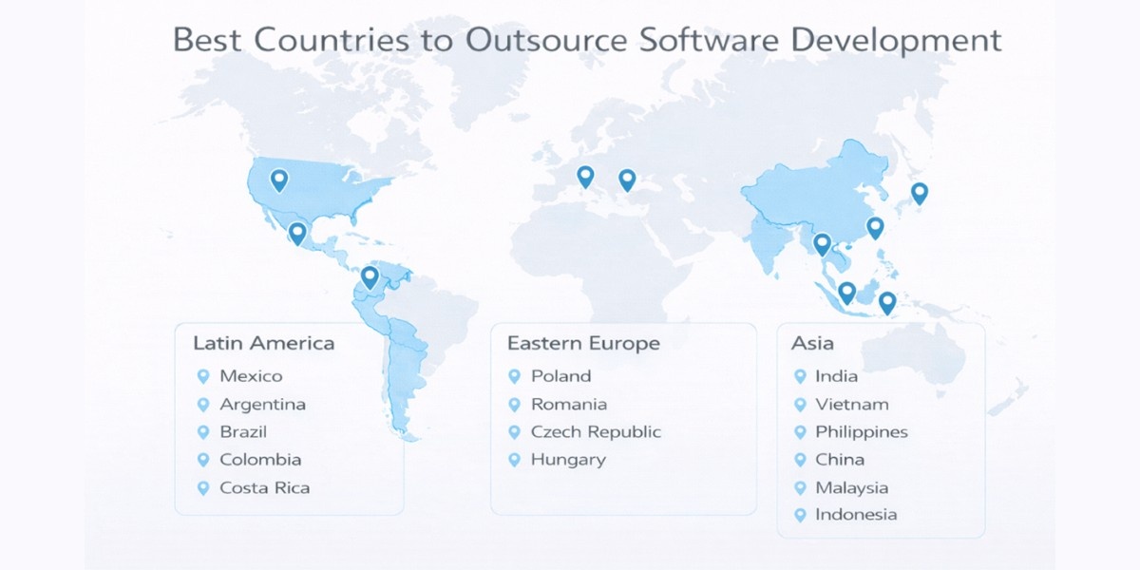The width and height of the screenshot is (1140, 570).
Task: Click the map pin over the United States
Action: [x=277, y=179]
